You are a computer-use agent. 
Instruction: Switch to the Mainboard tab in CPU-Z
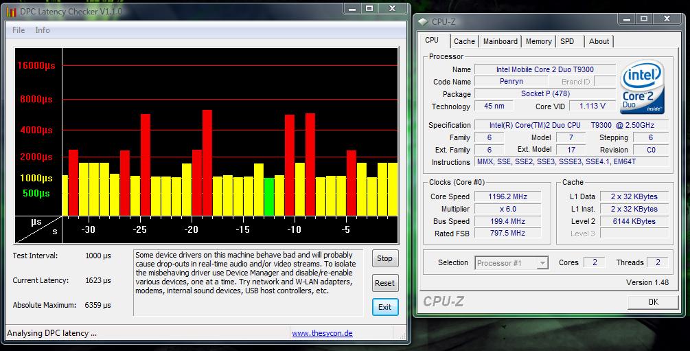[x=501, y=41]
